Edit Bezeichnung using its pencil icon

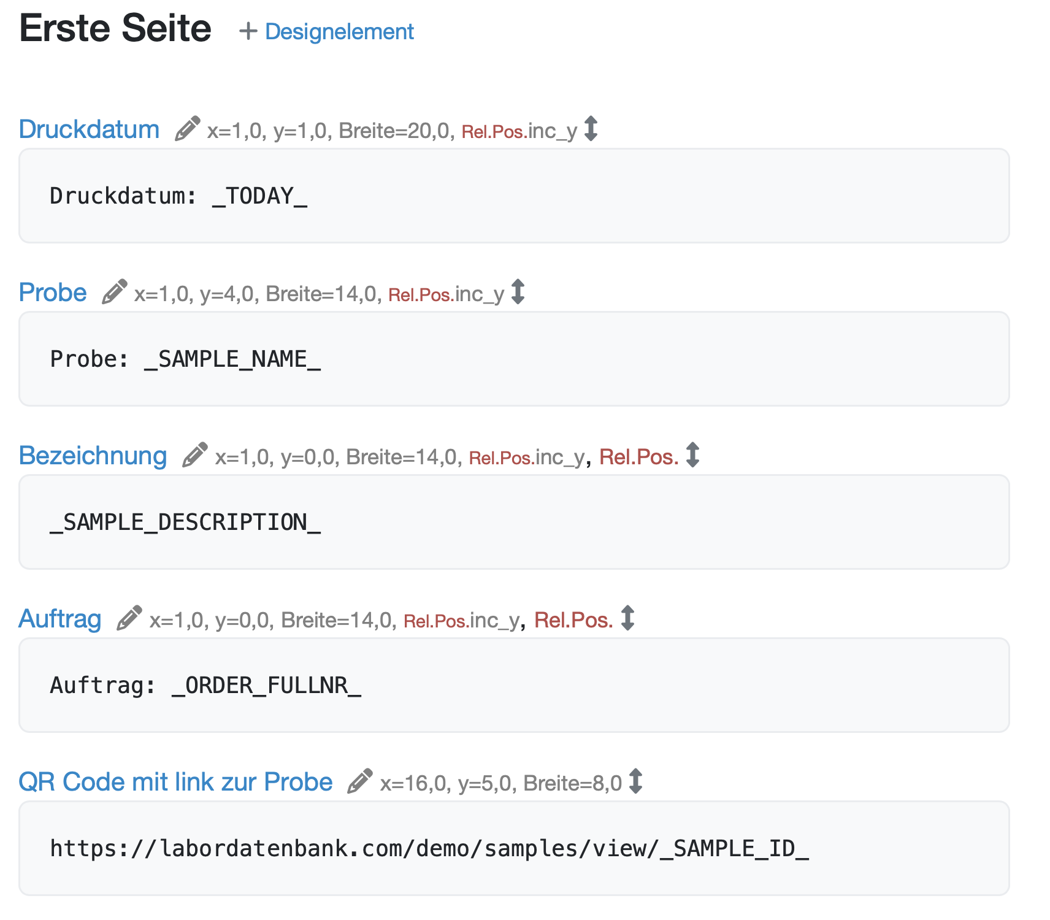195,455
